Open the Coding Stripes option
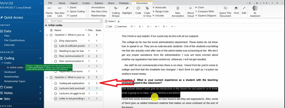 pyautogui.click(x=116, y=12)
